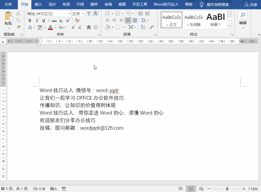Switch to the 引用 tab

[80, 4]
